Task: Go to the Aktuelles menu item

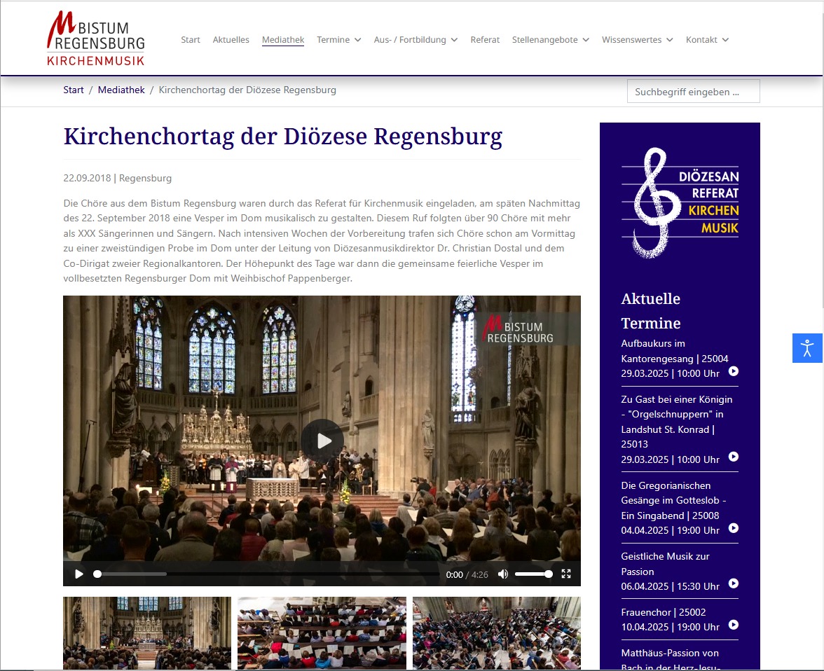Action: [231, 40]
